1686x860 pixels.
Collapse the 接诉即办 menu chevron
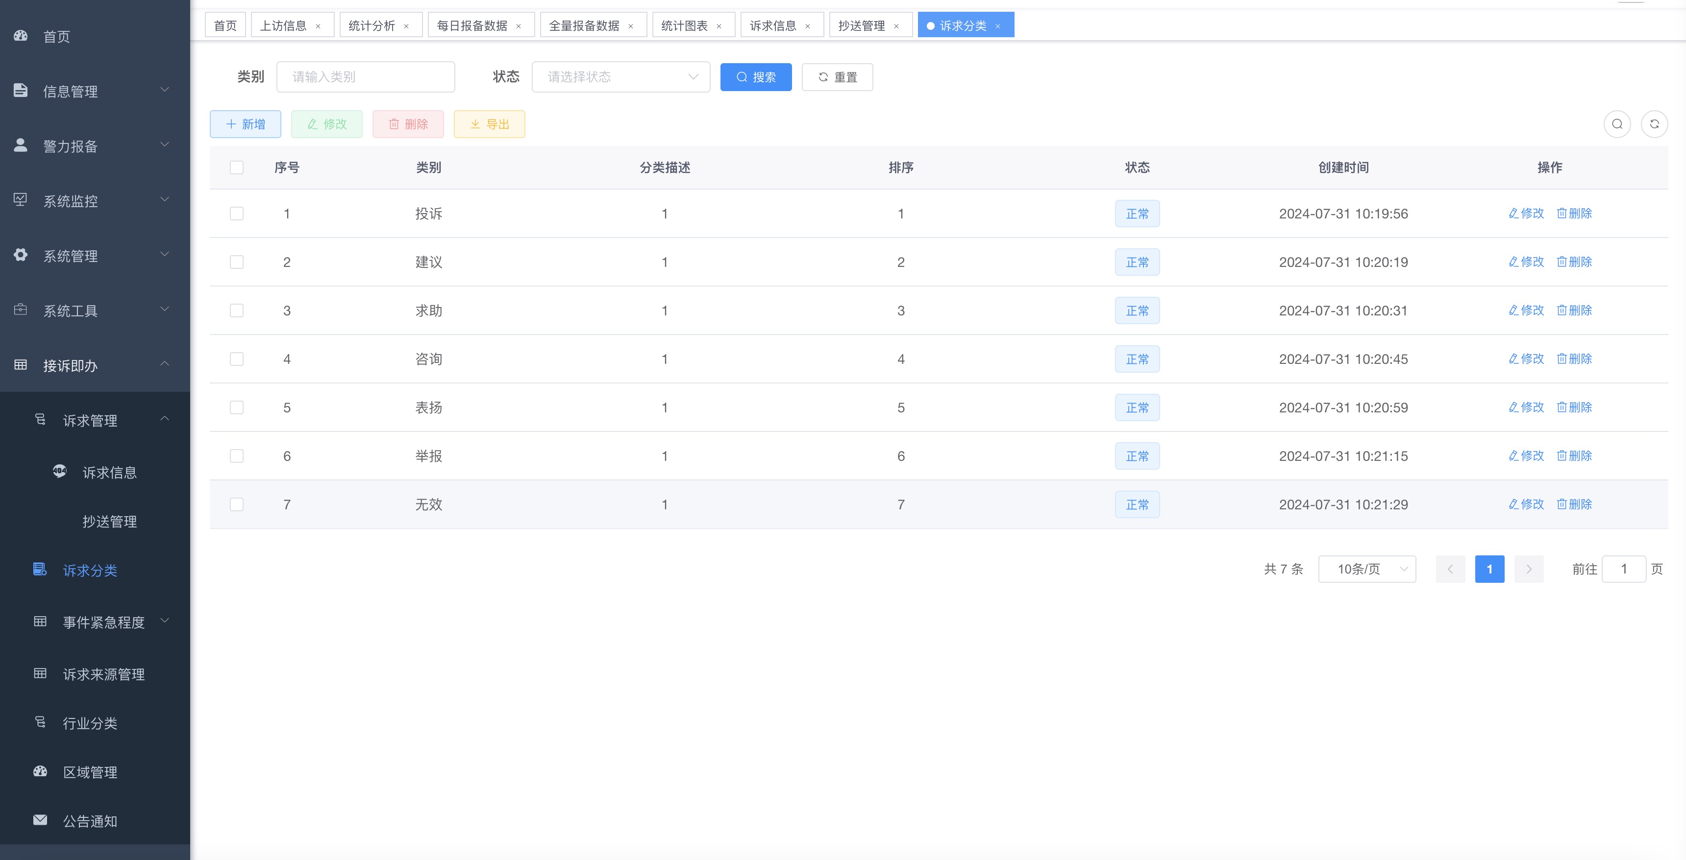coord(165,363)
